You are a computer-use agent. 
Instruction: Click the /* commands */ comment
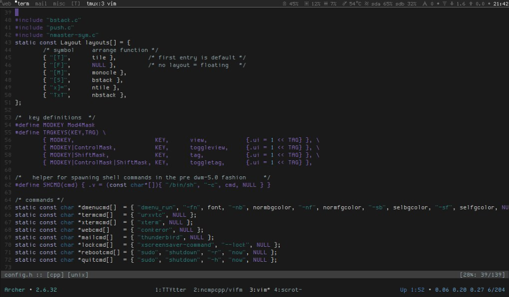39,200
